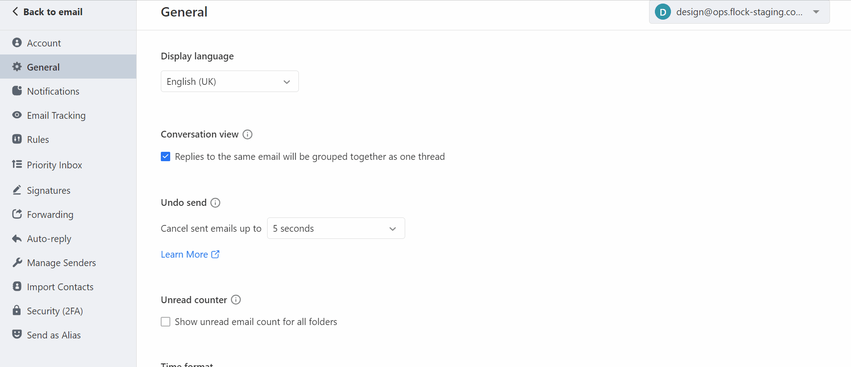Select the Notifications icon in sidebar
This screenshot has width=851, height=367.
tap(17, 91)
